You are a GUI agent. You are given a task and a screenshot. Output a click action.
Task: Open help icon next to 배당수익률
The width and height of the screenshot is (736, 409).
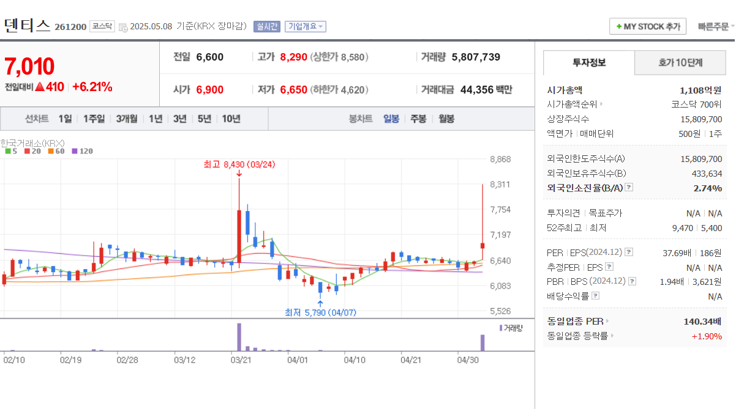(x=596, y=296)
